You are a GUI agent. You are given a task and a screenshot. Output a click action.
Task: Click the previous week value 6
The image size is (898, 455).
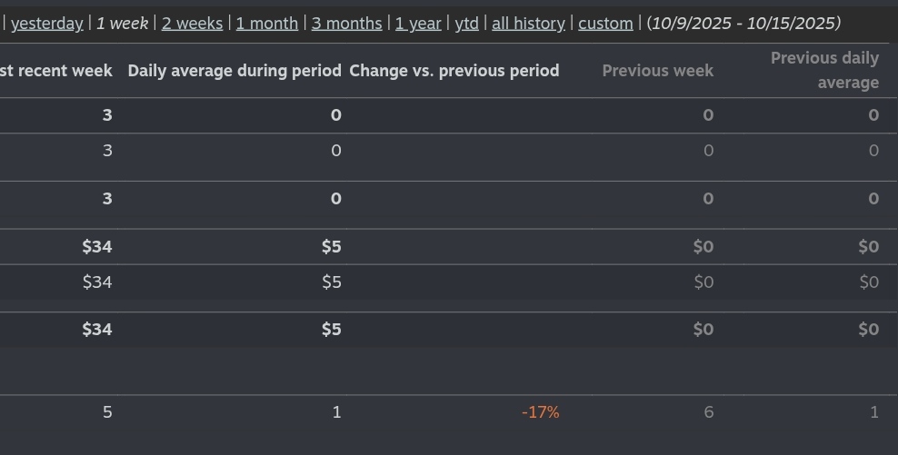click(708, 412)
